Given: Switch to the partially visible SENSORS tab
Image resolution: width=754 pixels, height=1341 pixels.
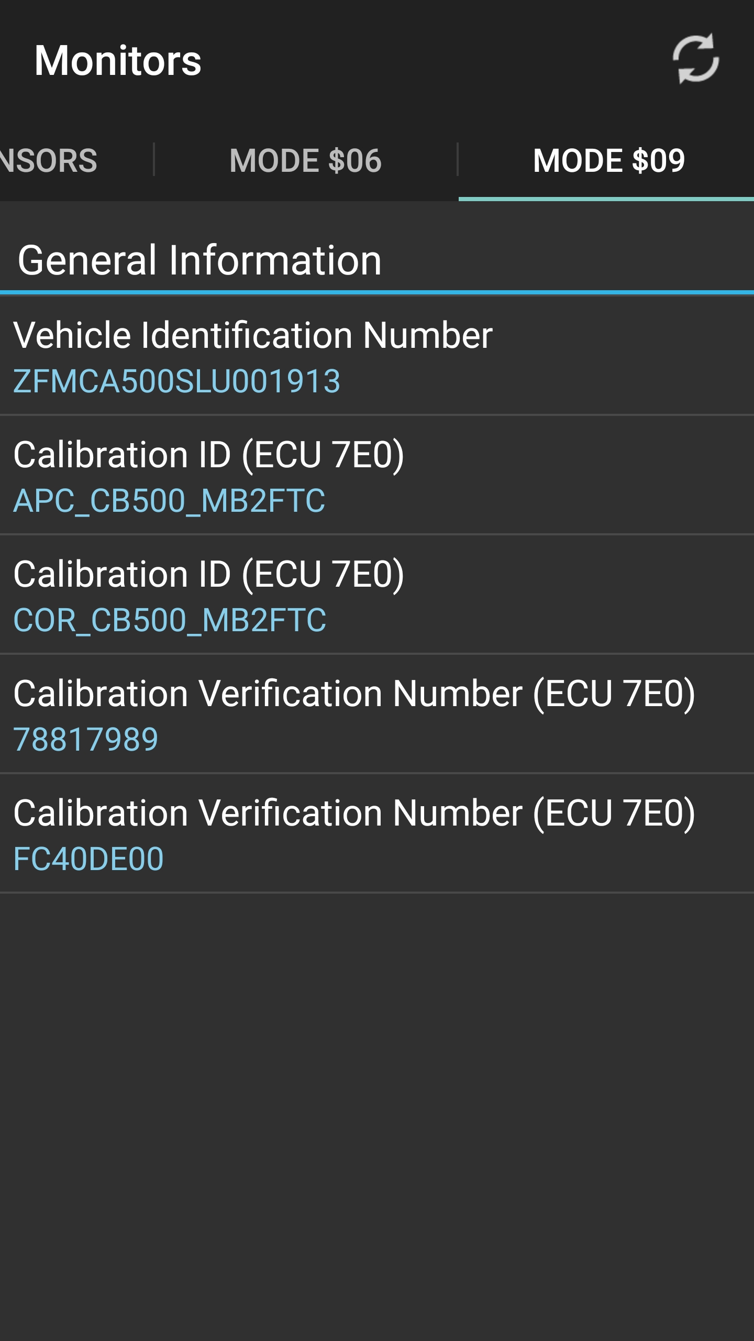Looking at the screenshot, I should tap(50, 160).
